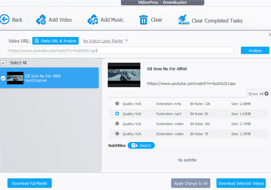The width and height of the screenshot is (271, 190).
Task: Open the My Watch Later Playlist dropdown arrow
Action: click(127, 41)
